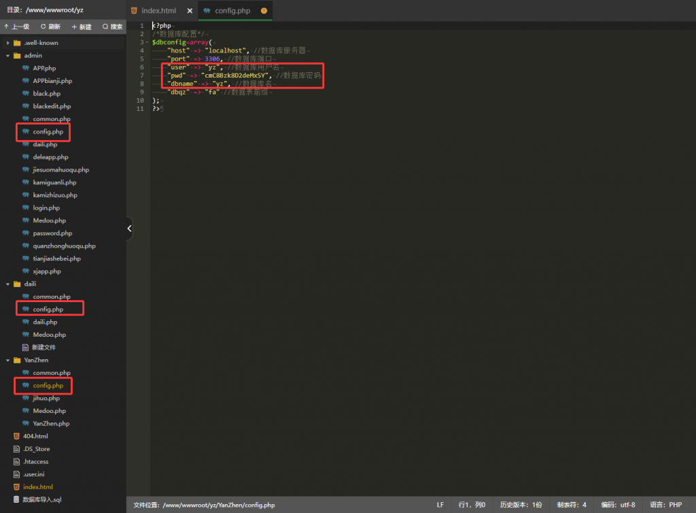The width and height of the screenshot is (696, 513).
Task: Open common.php in the admin folder
Action: (52, 119)
